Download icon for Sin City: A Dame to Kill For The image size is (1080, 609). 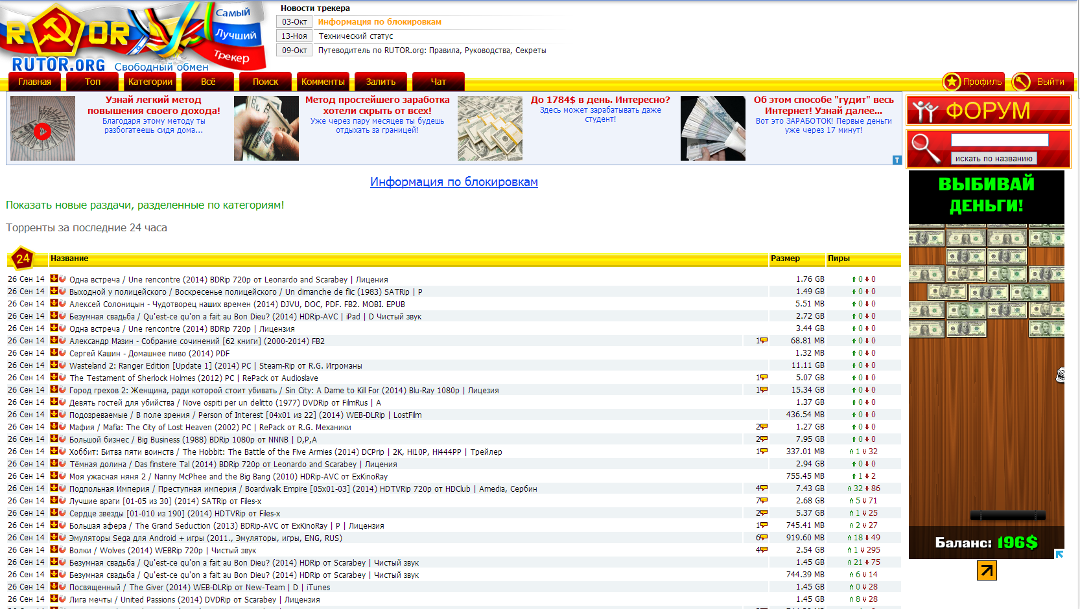(x=54, y=389)
